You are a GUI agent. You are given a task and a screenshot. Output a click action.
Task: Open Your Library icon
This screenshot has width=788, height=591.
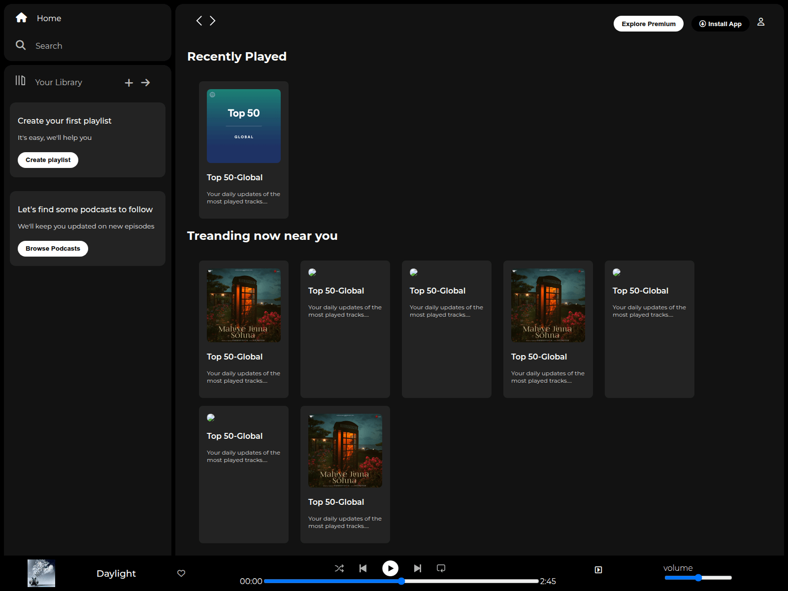click(x=20, y=80)
